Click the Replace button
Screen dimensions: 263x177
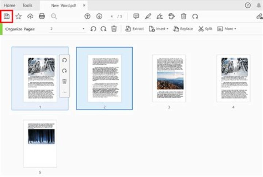[183, 29]
